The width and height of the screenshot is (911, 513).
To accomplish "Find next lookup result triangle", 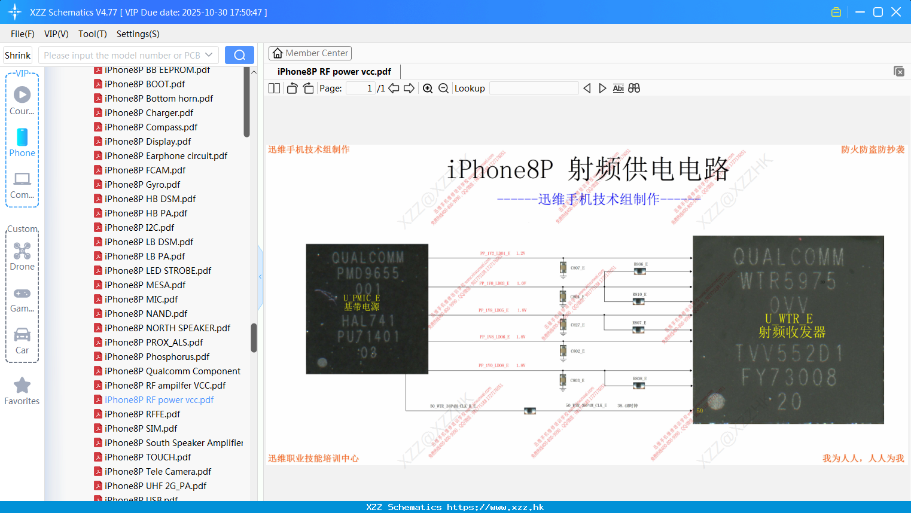I will tap(602, 88).
